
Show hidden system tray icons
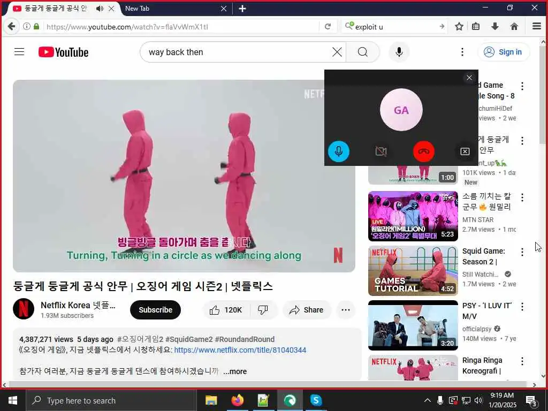coord(428,400)
